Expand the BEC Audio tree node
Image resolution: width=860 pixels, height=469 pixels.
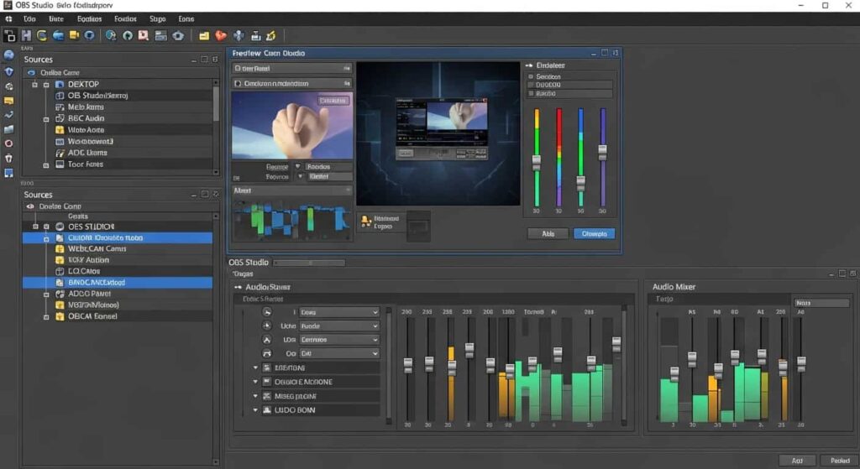click(46, 119)
